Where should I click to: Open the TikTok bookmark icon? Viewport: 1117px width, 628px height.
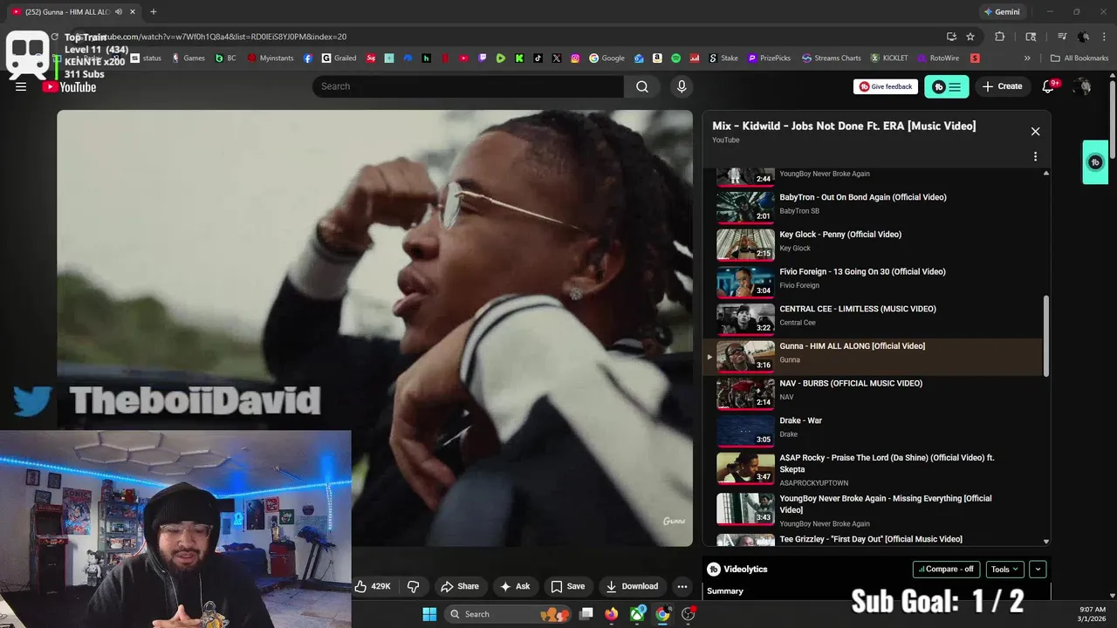click(x=538, y=58)
